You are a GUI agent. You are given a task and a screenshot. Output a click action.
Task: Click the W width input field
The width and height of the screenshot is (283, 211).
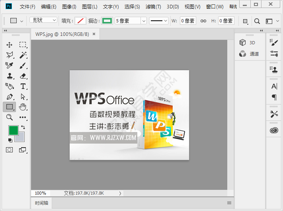188,21
